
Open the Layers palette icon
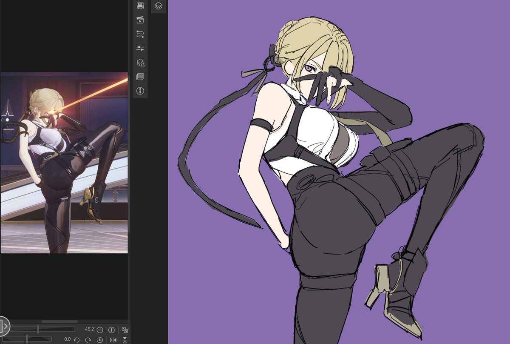159,6
